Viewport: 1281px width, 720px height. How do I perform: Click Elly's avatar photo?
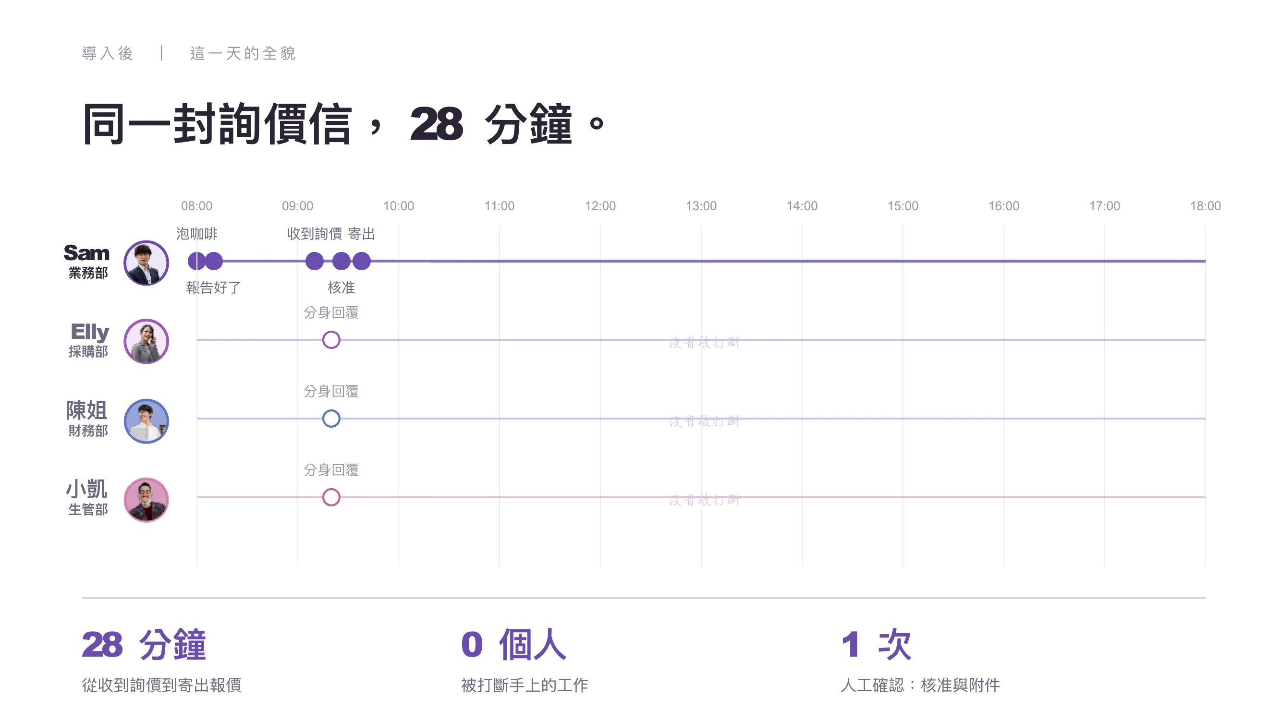(146, 341)
